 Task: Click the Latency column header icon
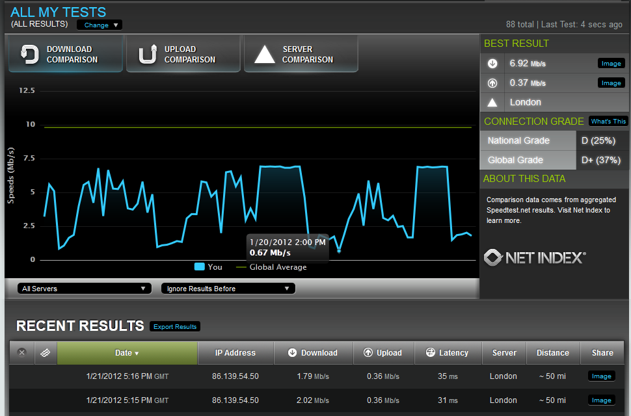(430, 353)
